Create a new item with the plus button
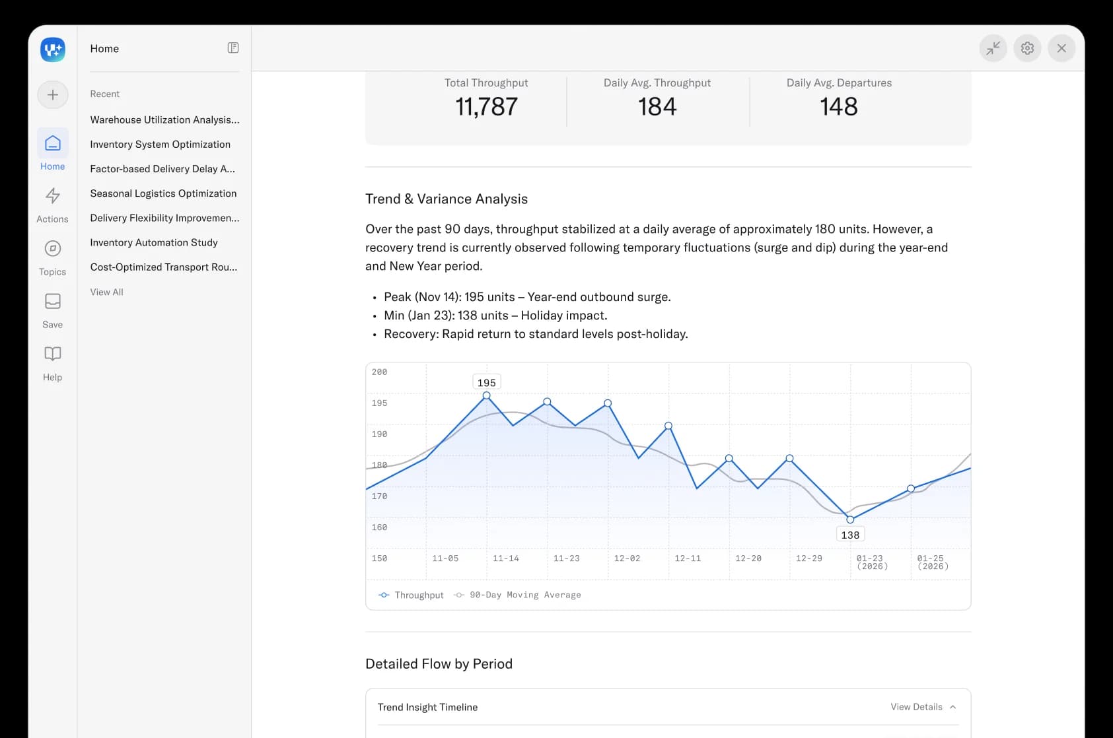The image size is (1113, 738). 53,95
